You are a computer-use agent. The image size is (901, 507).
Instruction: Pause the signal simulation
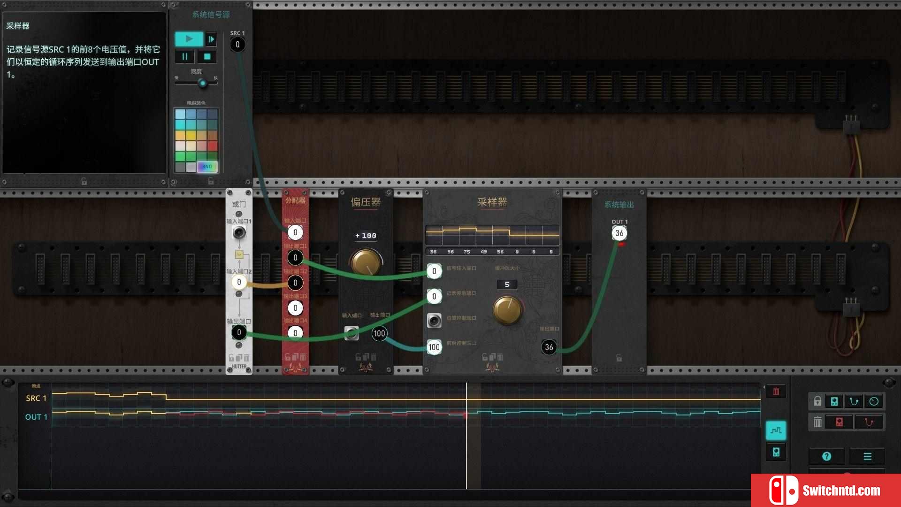pos(185,57)
